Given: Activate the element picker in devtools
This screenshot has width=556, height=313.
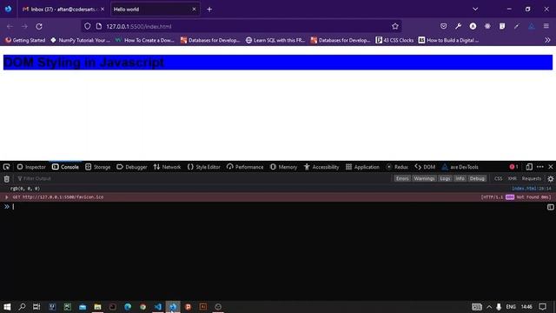Looking at the screenshot, I should click(x=6, y=167).
